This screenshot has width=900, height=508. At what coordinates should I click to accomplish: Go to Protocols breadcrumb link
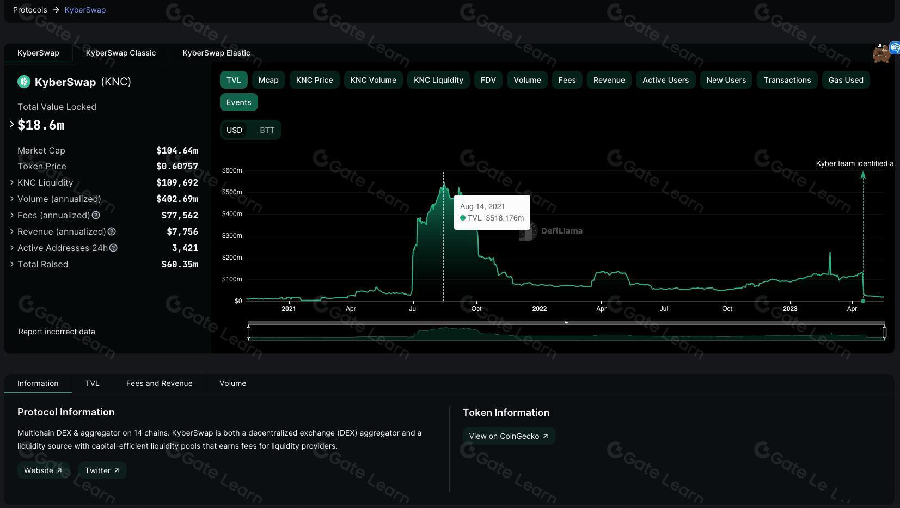pyautogui.click(x=30, y=10)
